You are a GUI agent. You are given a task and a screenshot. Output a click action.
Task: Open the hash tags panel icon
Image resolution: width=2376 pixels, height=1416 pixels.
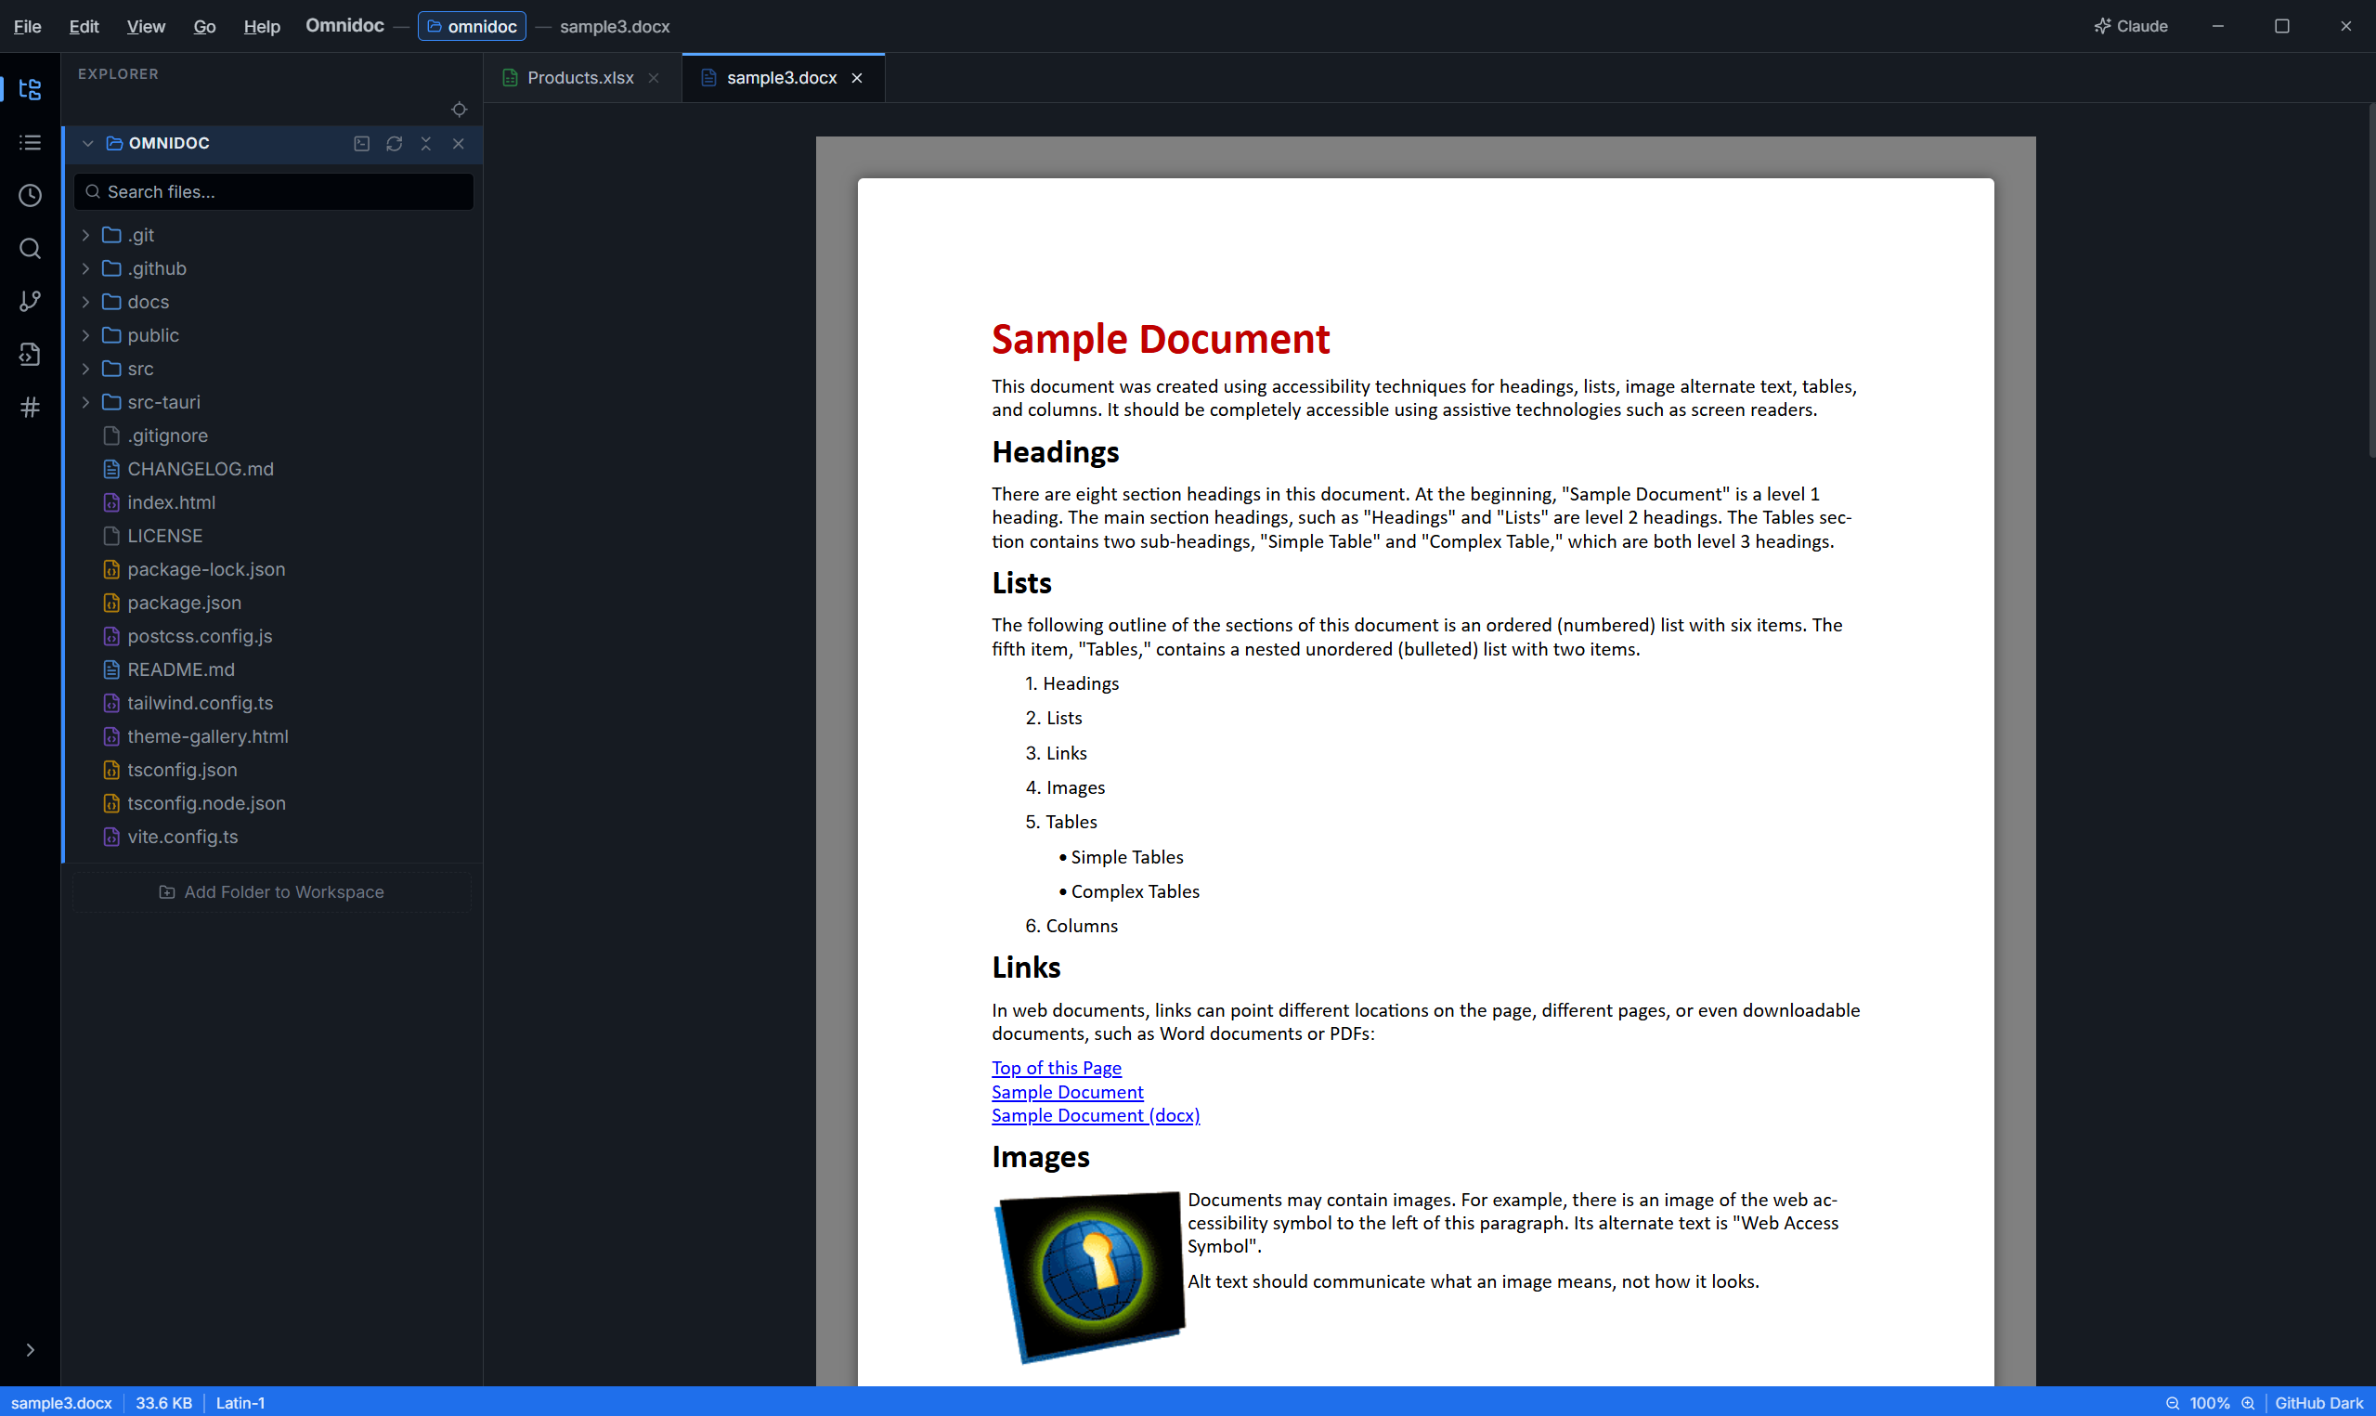(x=30, y=408)
